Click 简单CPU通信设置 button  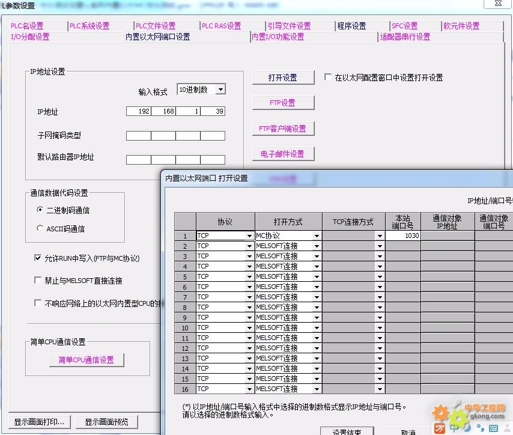pyautogui.click(x=87, y=360)
